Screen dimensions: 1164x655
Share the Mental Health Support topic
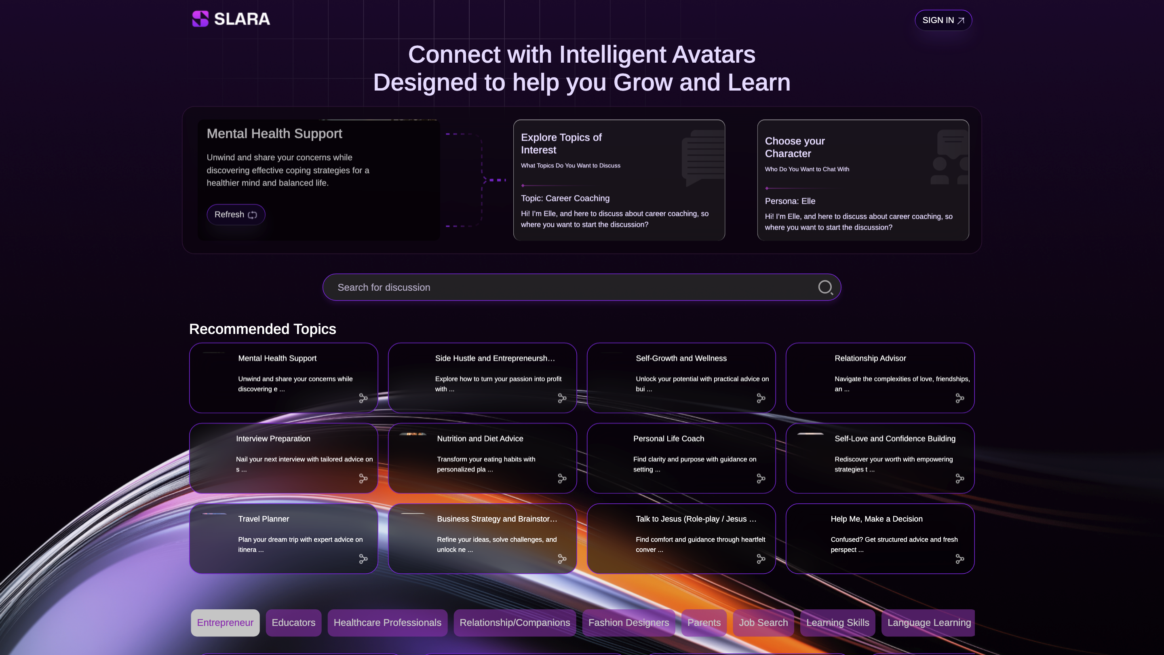click(x=363, y=398)
